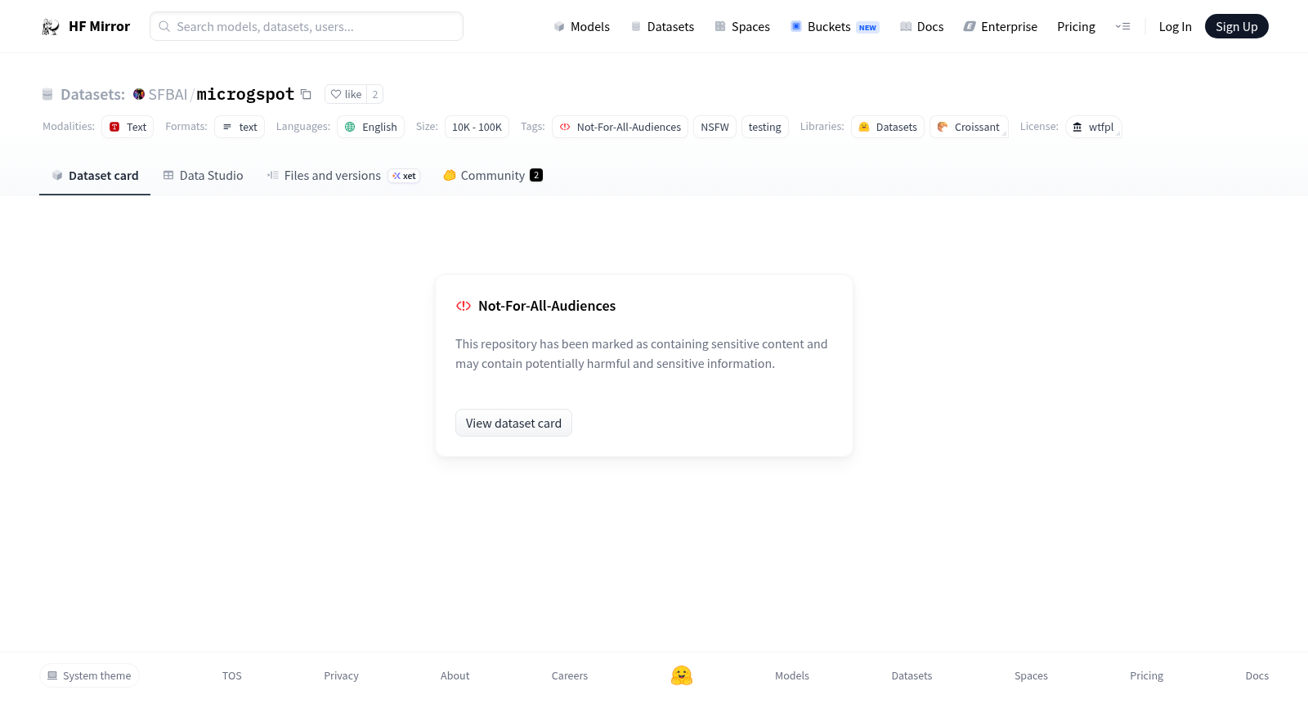Switch to the Dataset card tab

(95, 175)
